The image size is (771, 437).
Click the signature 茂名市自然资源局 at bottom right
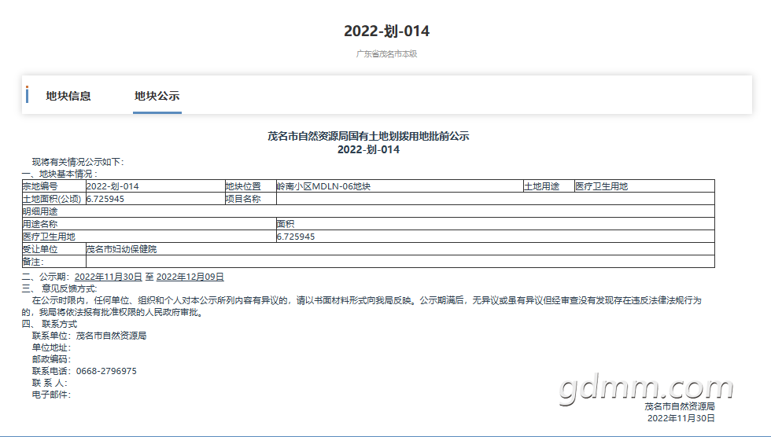680,406
